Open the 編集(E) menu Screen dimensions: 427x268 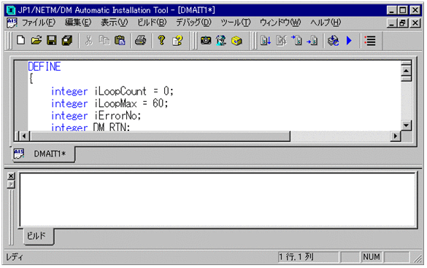(x=78, y=23)
